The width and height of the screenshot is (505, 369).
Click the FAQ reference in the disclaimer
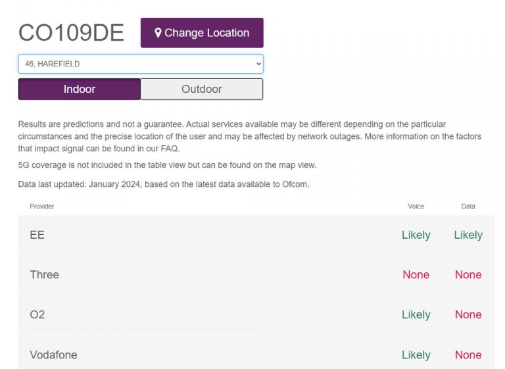pos(170,149)
